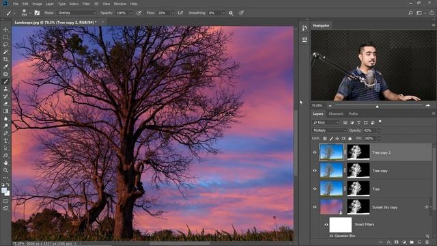This screenshot has width=437, height=246.
Task: Open smoothing options gear icon
Action: [231, 13]
